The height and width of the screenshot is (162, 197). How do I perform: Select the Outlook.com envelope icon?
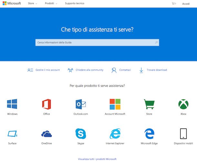tap(81, 104)
